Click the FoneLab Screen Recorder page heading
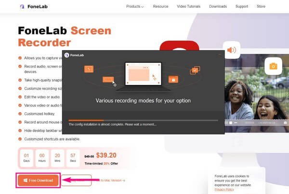This screenshot has width=289, height=194. pos(65,37)
